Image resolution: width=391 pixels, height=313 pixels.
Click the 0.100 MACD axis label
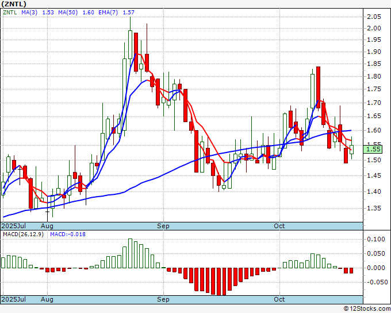pyautogui.click(x=375, y=238)
